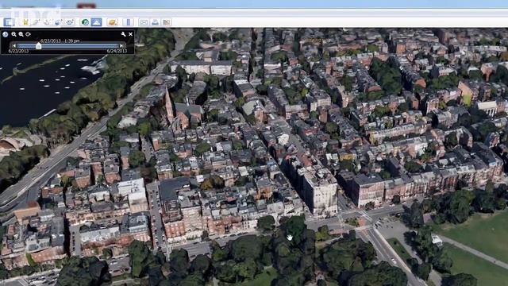The height and width of the screenshot is (286, 508).
Task: Show historical imagery with the clock icon
Action: click(85, 22)
